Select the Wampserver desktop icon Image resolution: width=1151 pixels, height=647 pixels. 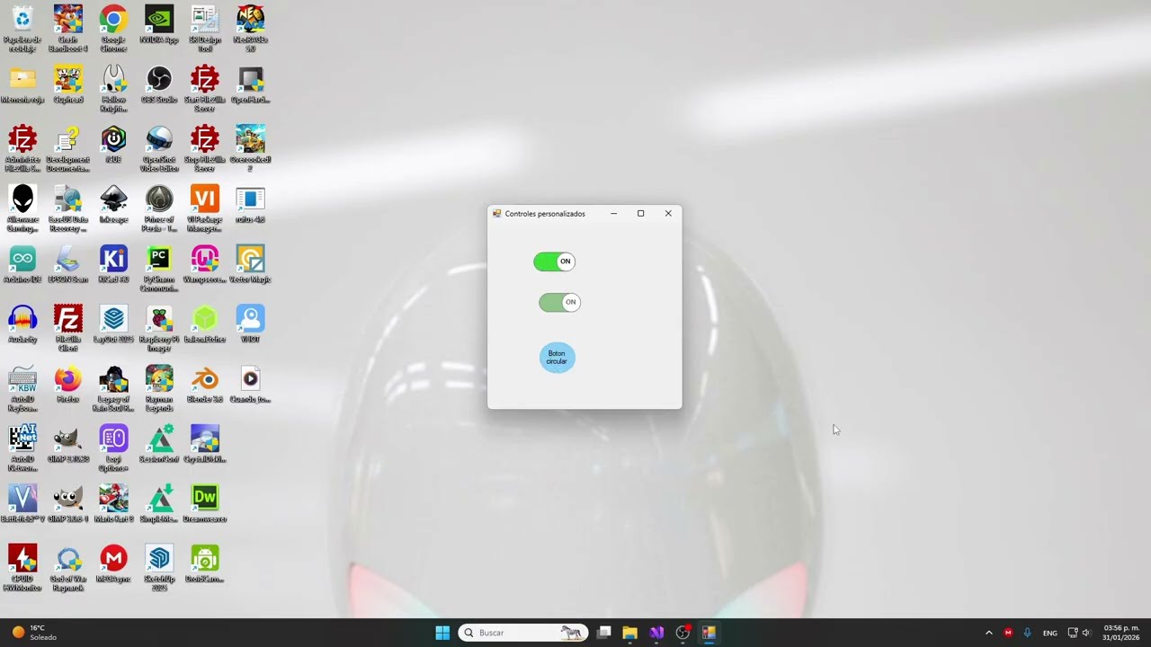point(205,264)
